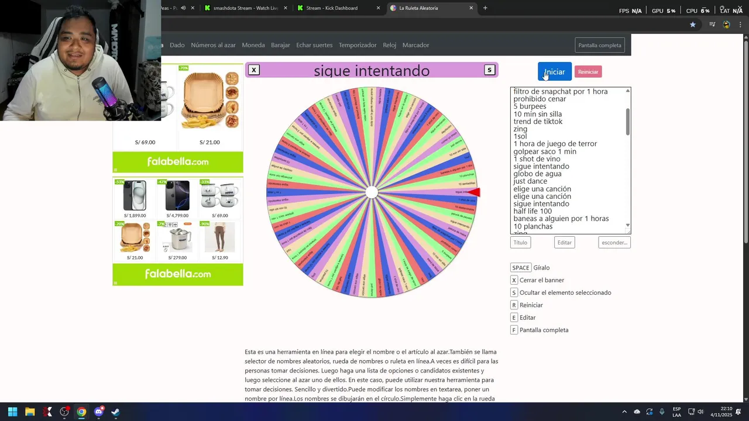Open the notifications bell icon
This screenshot has height=421, width=749.
[738, 412]
